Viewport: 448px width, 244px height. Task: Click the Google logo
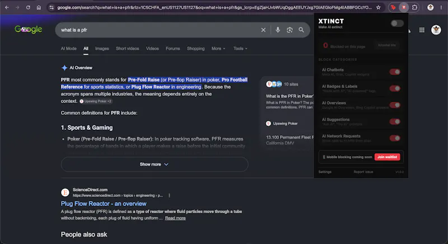point(29,30)
